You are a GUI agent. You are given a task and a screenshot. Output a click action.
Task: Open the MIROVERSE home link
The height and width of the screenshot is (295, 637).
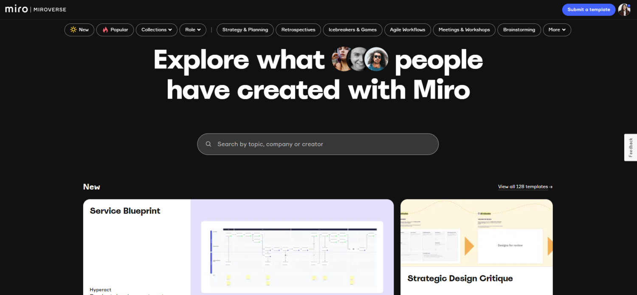tap(50, 10)
